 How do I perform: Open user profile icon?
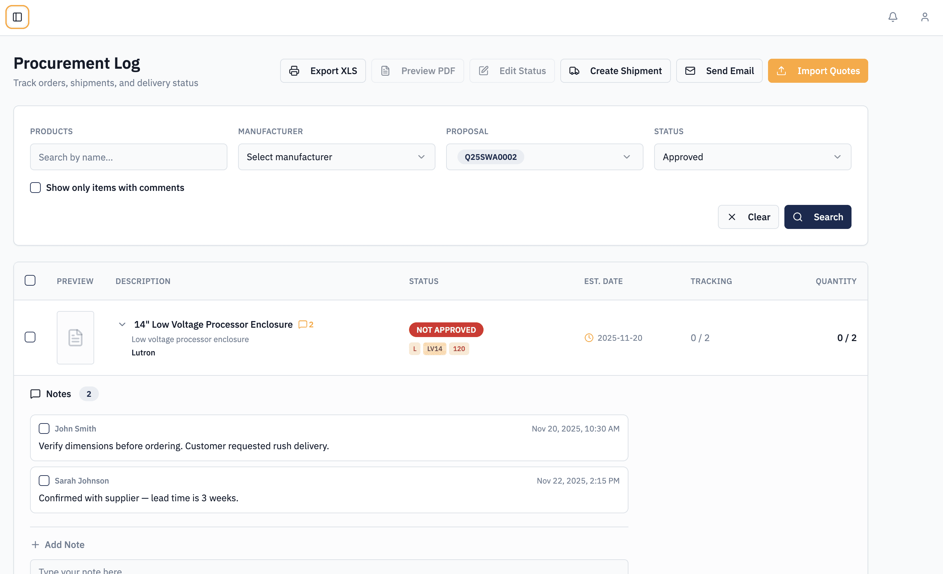coord(925,17)
